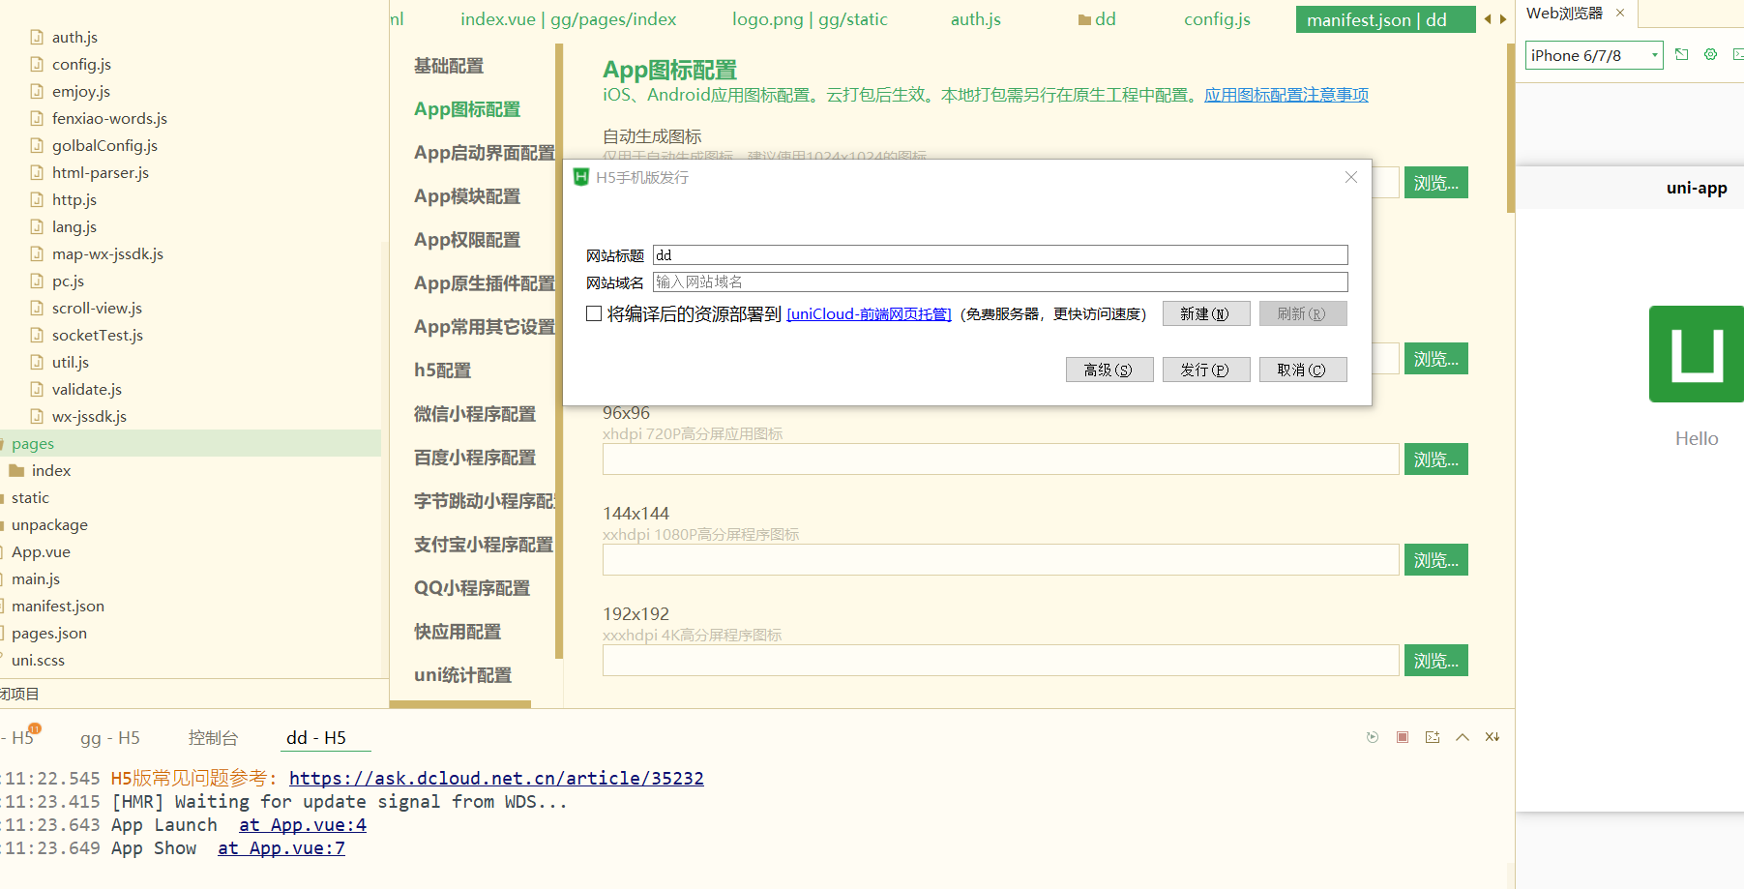This screenshot has height=889, width=1744.
Task: Open the App.vue:4 link in console
Action: coord(302,824)
